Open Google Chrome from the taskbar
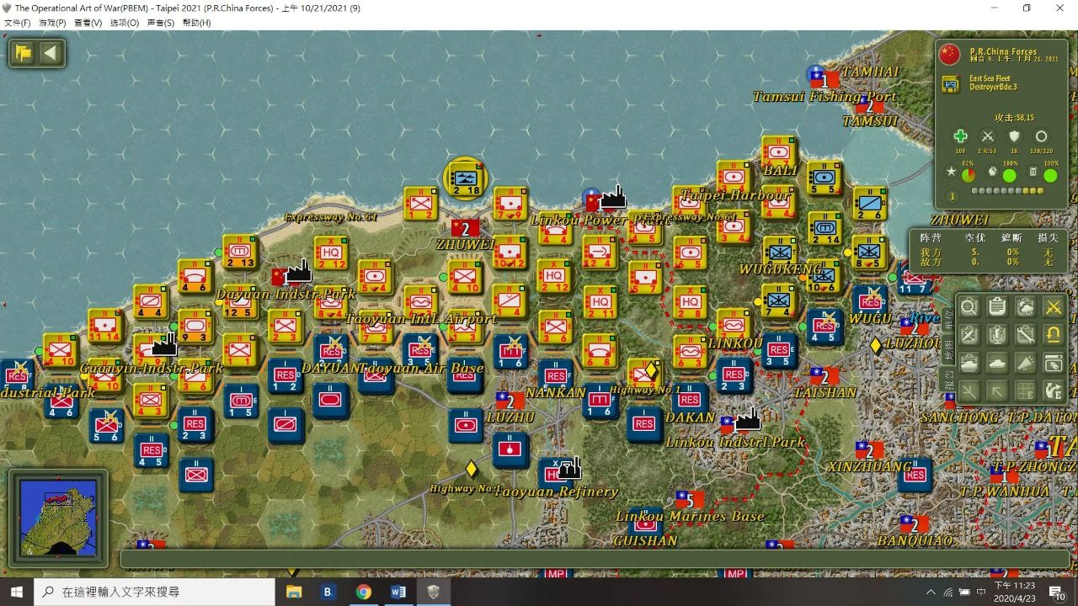The width and height of the screenshot is (1078, 606). click(363, 592)
